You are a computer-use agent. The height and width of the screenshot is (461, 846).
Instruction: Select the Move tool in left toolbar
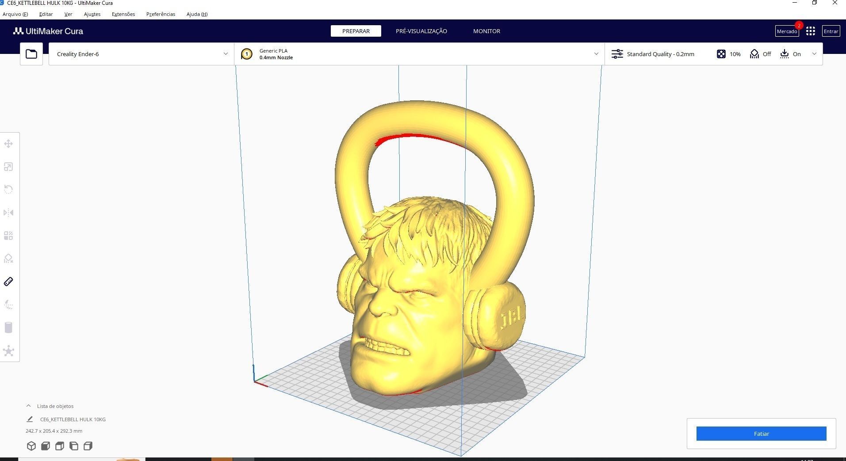tap(8, 144)
